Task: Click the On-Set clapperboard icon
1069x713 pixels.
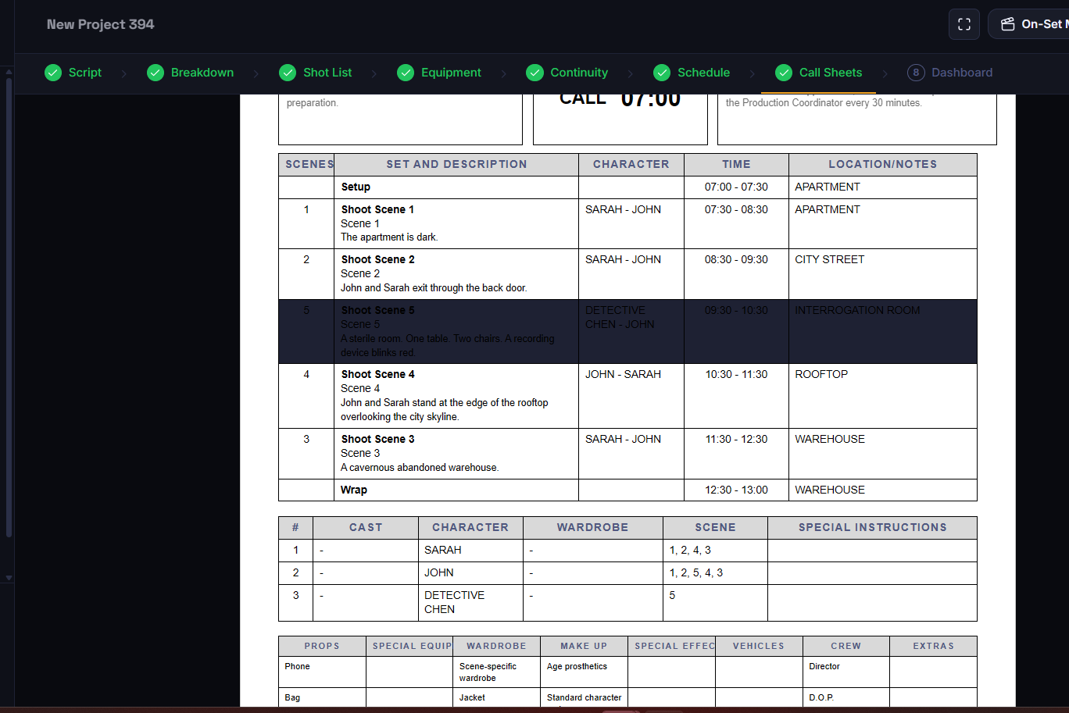Action: tap(1008, 24)
